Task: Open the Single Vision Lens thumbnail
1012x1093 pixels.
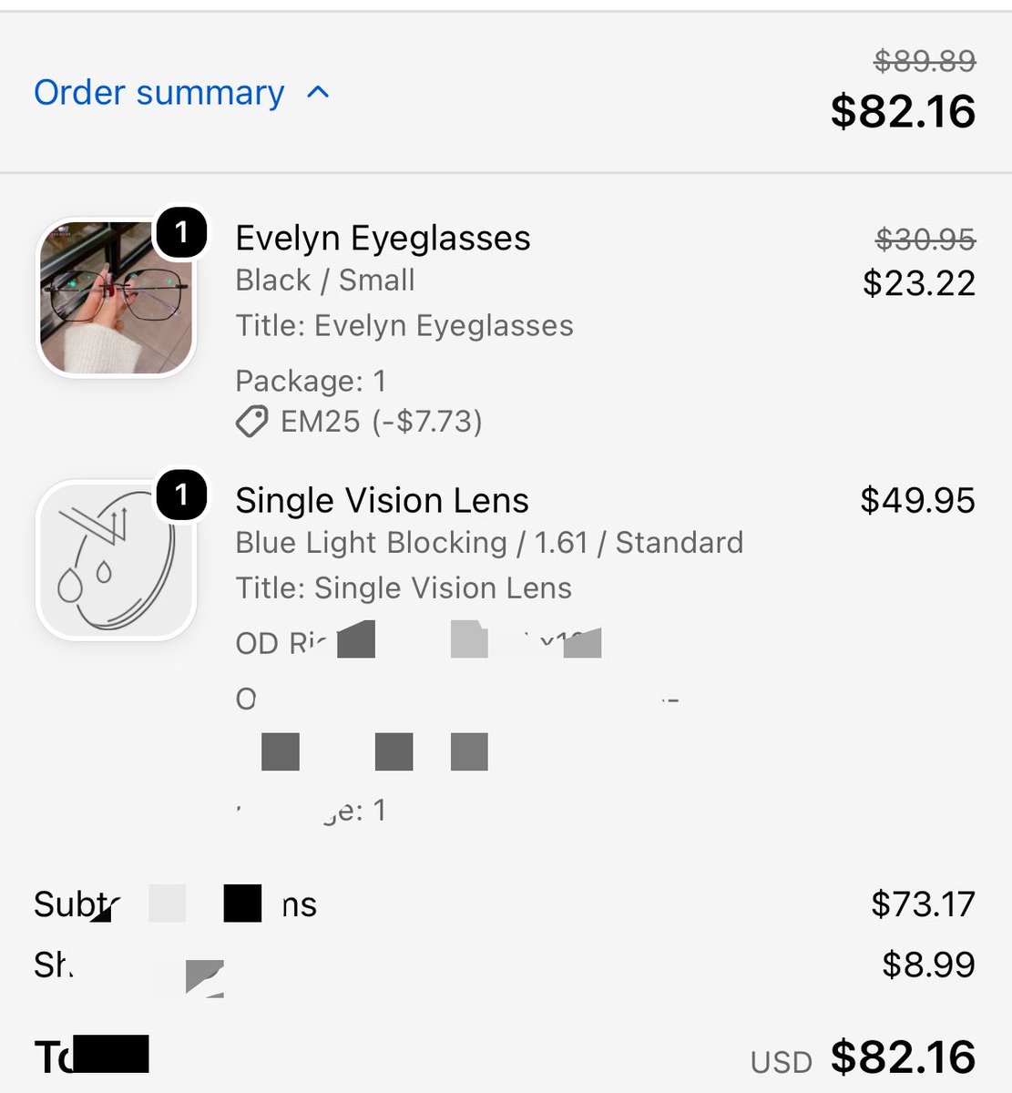Action: point(117,560)
